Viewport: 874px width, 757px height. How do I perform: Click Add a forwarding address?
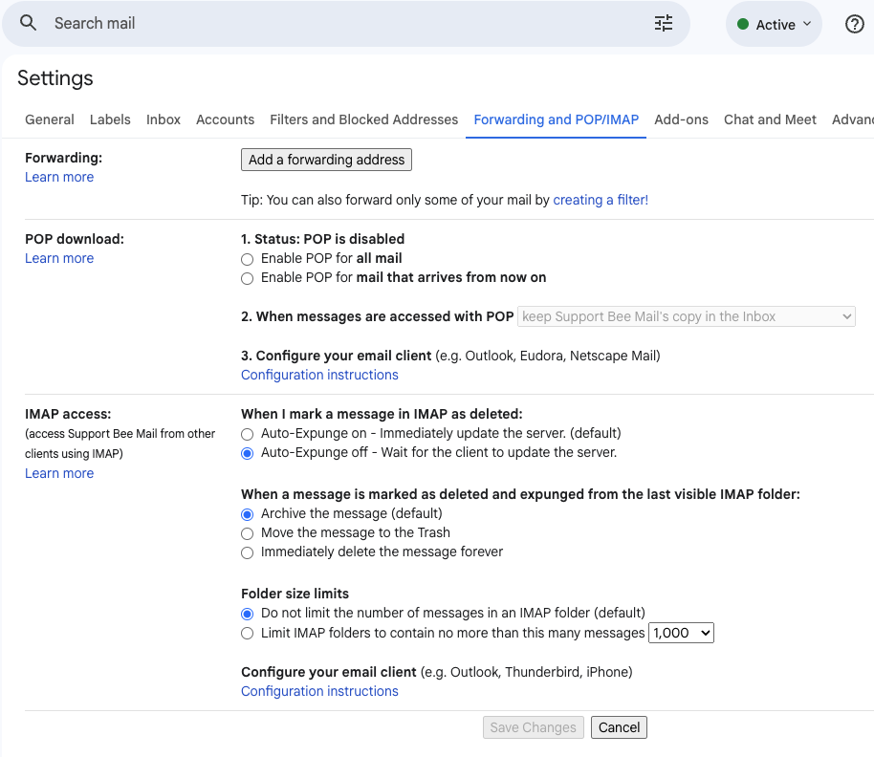[326, 160]
